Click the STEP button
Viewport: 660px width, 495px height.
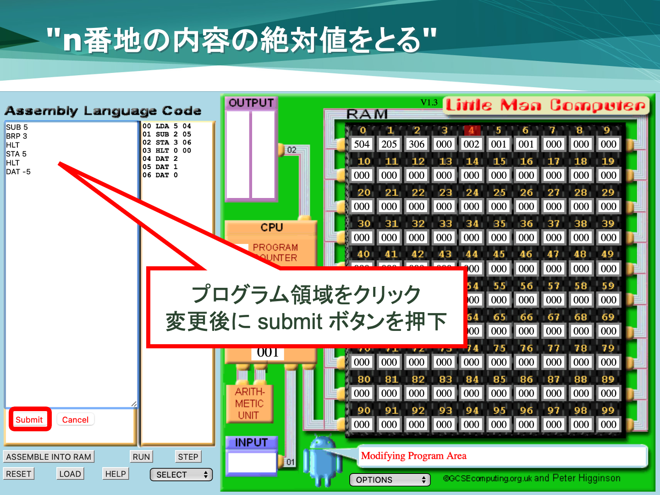188,456
